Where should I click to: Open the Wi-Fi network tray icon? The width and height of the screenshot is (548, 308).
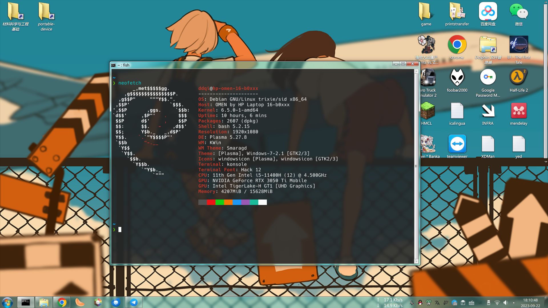tap(497, 303)
